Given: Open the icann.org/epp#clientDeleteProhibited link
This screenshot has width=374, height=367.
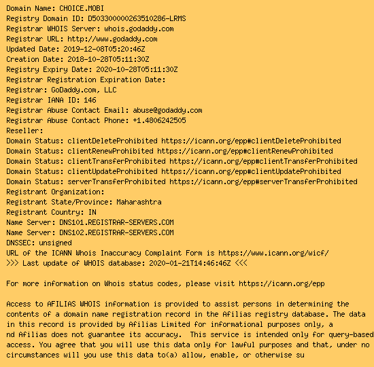Looking at the screenshot, I should coord(251,141).
